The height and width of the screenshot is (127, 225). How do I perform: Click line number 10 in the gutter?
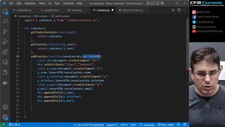point(18,56)
